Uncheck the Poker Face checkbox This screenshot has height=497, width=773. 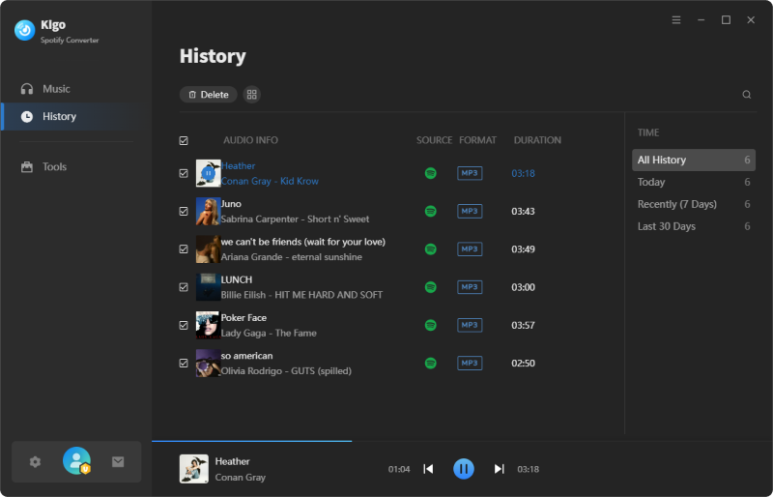pos(184,325)
